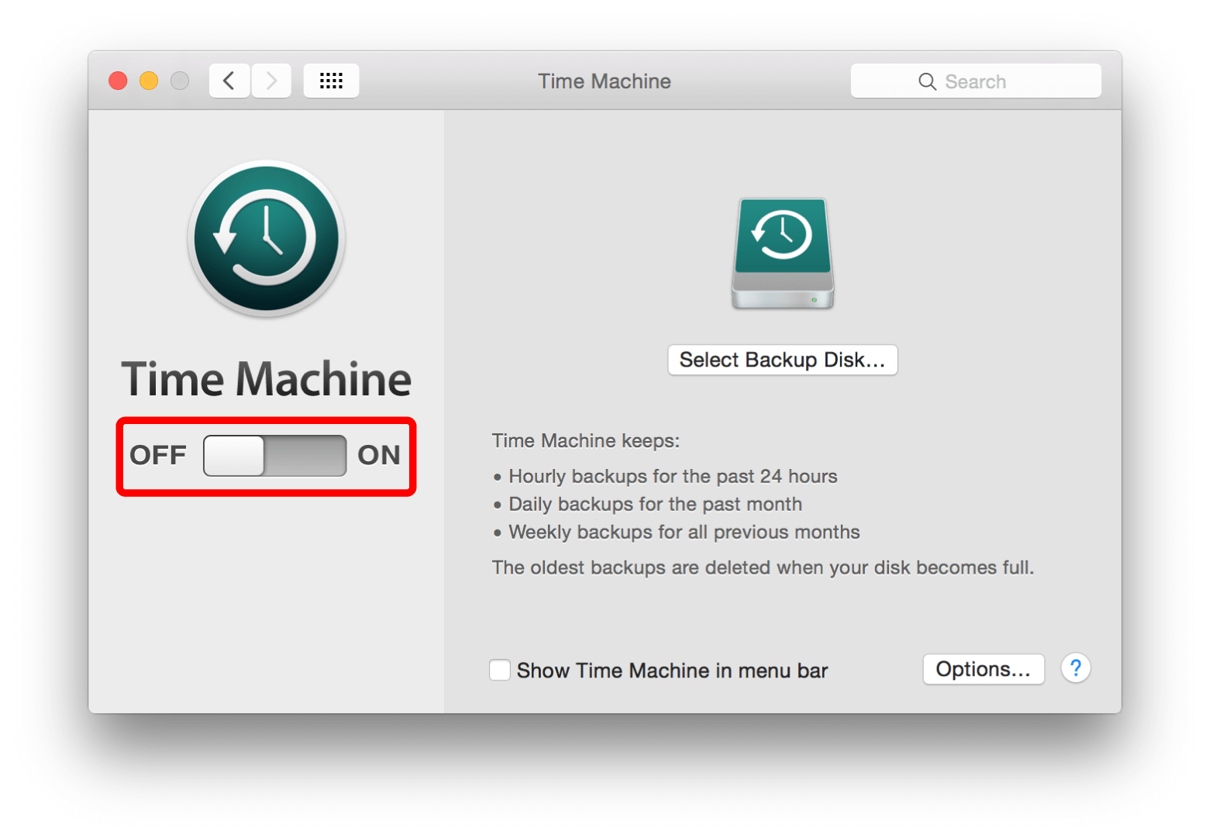
Task: Go back with the left chevron button
Action: click(x=229, y=81)
